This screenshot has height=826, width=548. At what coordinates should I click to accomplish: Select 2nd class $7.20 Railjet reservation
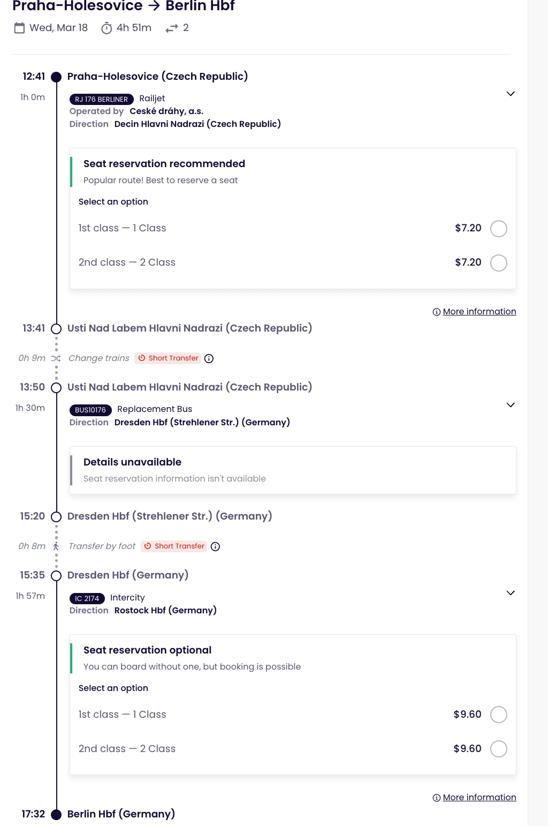(x=498, y=263)
